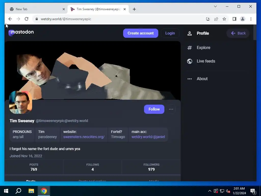This screenshot has height=196, width=261.
Task: Open File Explorer from the taskbar
Action: [x=31, y=191]
